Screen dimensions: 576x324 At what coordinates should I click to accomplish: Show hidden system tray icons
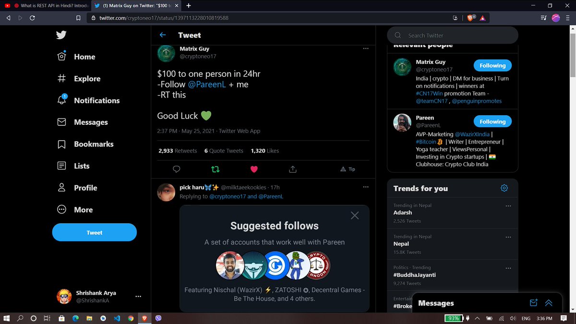point(477,318)
